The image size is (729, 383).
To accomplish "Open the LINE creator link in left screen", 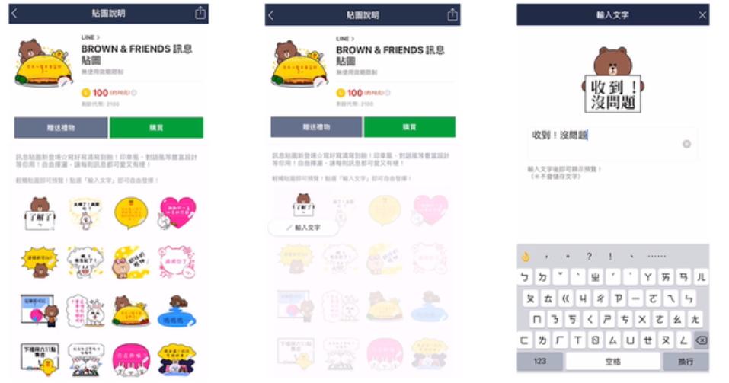I will click(x=90, y=37).
